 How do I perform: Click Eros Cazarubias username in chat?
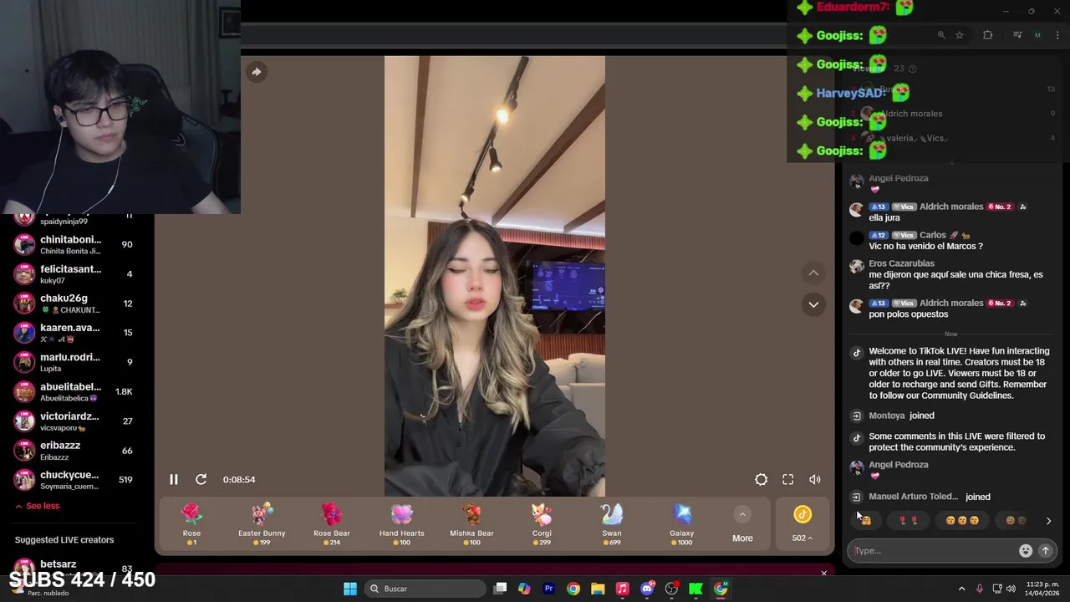pos(901,263)
